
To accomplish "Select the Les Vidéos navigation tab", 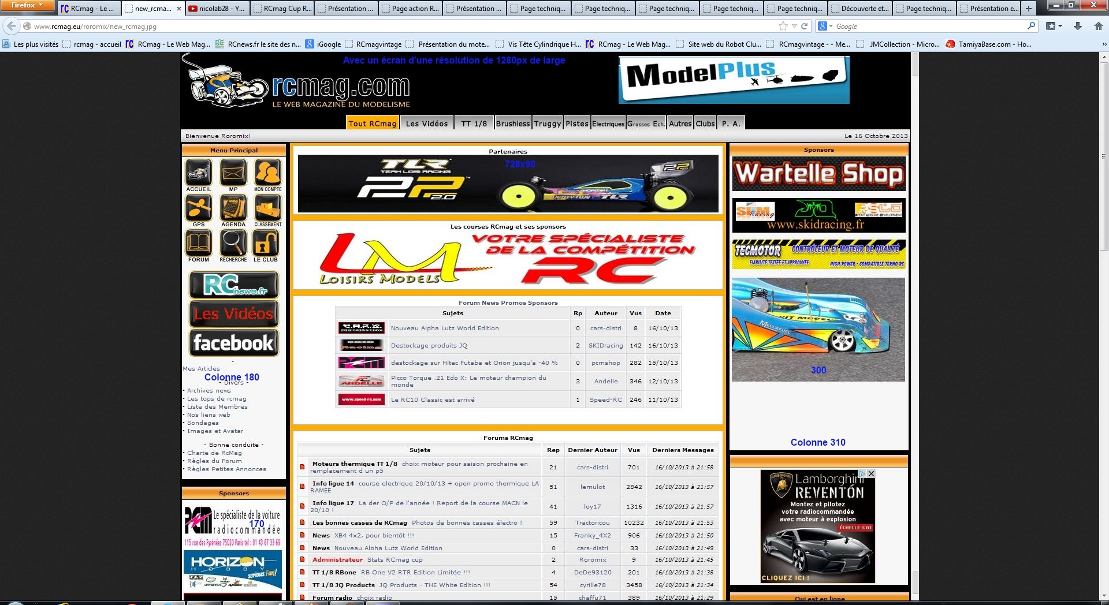I will (427, 123).
